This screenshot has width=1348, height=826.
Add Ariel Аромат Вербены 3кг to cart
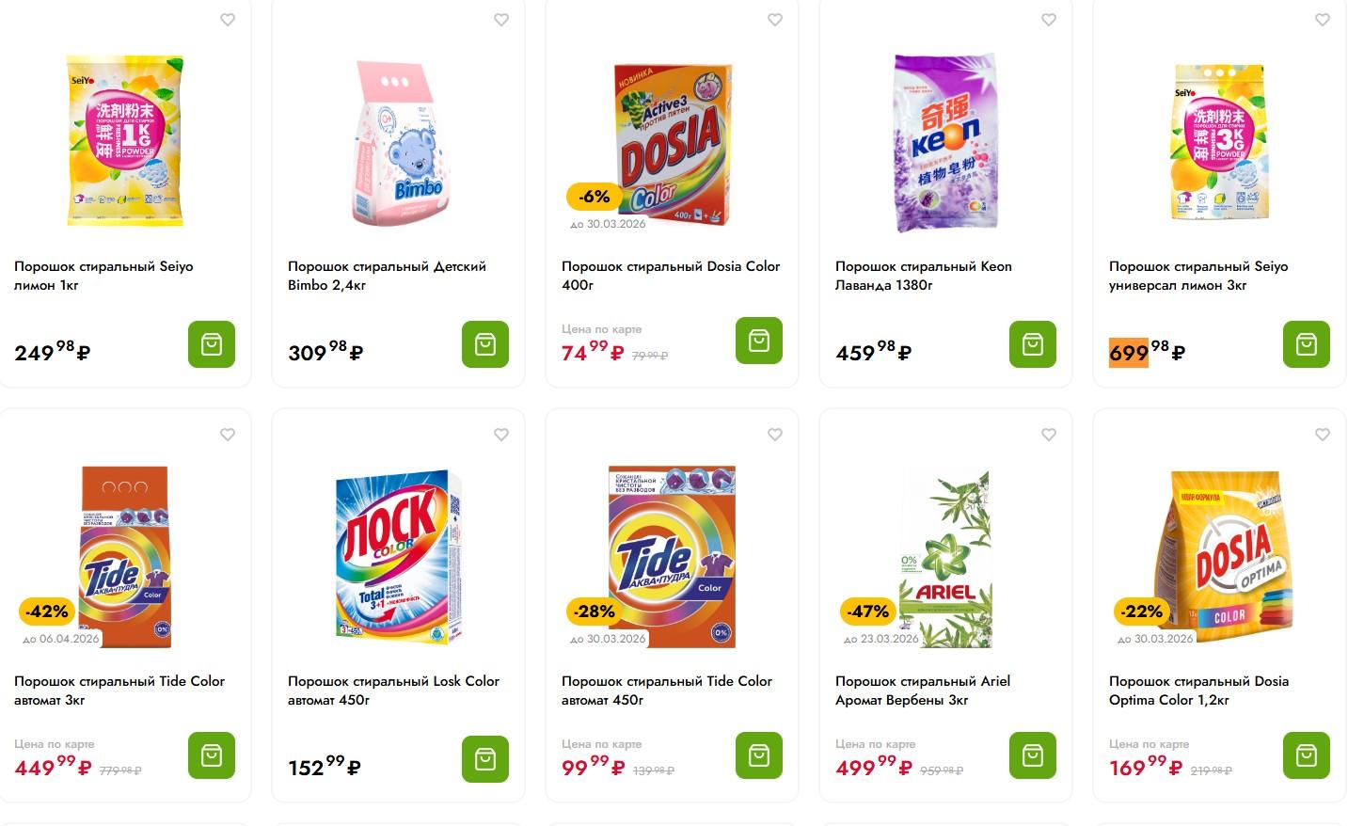1033,755
